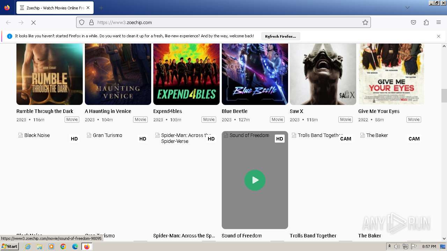Close the Zoechip browser tab
This screenshot has height=251, width=447.
click(x=88, y=8)
